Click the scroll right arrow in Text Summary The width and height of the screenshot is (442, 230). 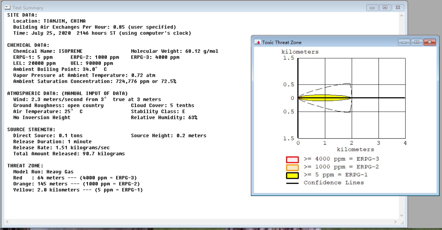click(395, 222)
